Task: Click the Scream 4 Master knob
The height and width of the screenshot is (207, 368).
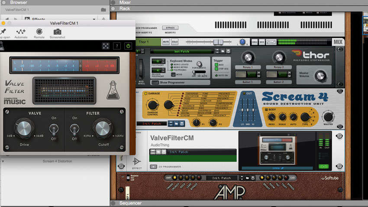Action: point(328,116)
